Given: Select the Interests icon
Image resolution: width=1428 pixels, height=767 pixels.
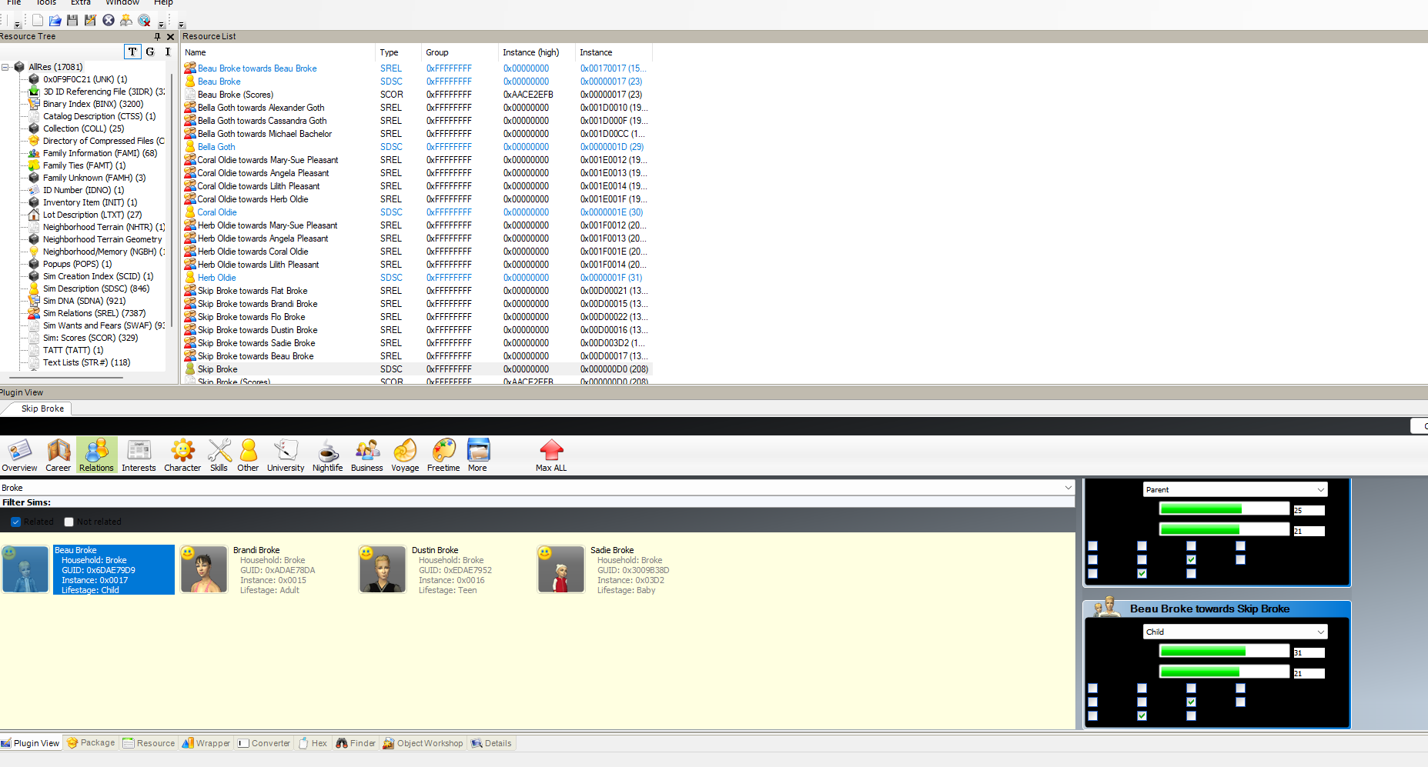Looking at the screenshot, I should pyautogui.click(x=139, y=455).
